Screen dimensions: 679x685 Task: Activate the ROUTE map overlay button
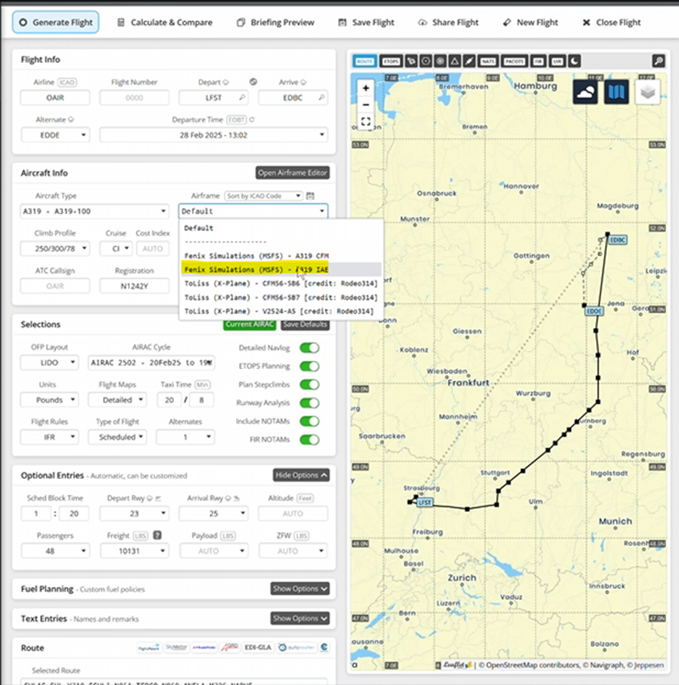[364, 61]
